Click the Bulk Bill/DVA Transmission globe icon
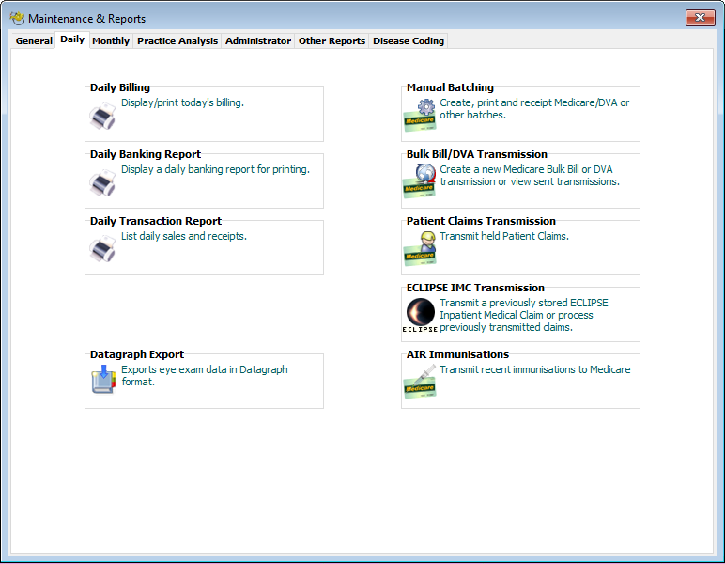The width and height of the screenshot is (725, 564). tap(420, 180)
